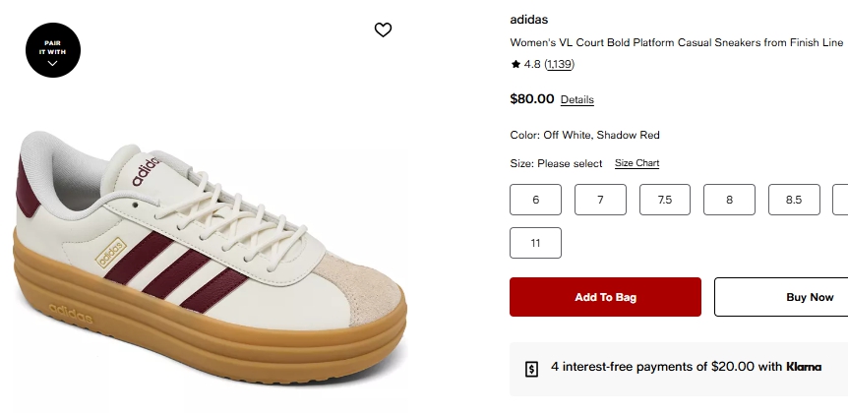
Task: Click the Klarna payment dollar icon
Action: pos(532,369)
